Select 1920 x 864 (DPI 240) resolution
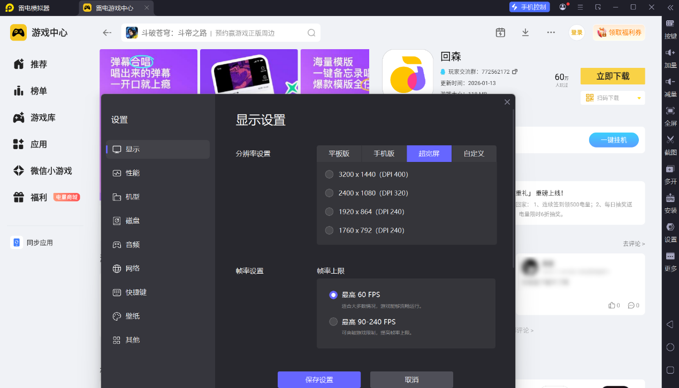The height and width of the screenshot is (388, 679). coord(330,212)
